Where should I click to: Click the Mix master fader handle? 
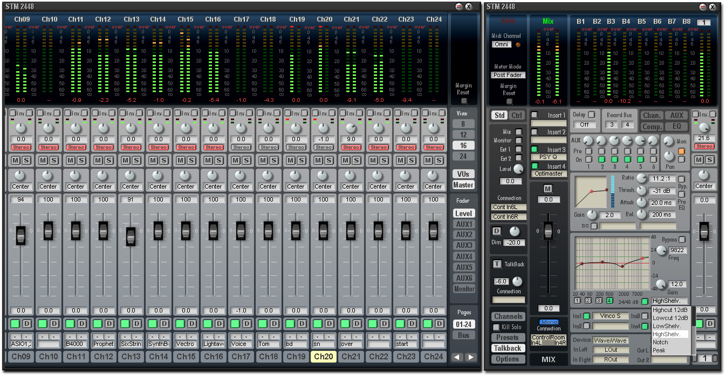click(548, 231)
